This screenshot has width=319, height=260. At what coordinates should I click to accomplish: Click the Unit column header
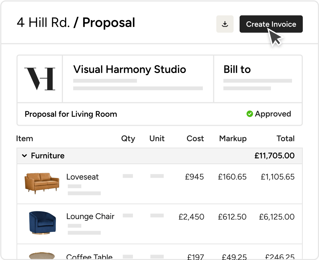pos(157,139)
